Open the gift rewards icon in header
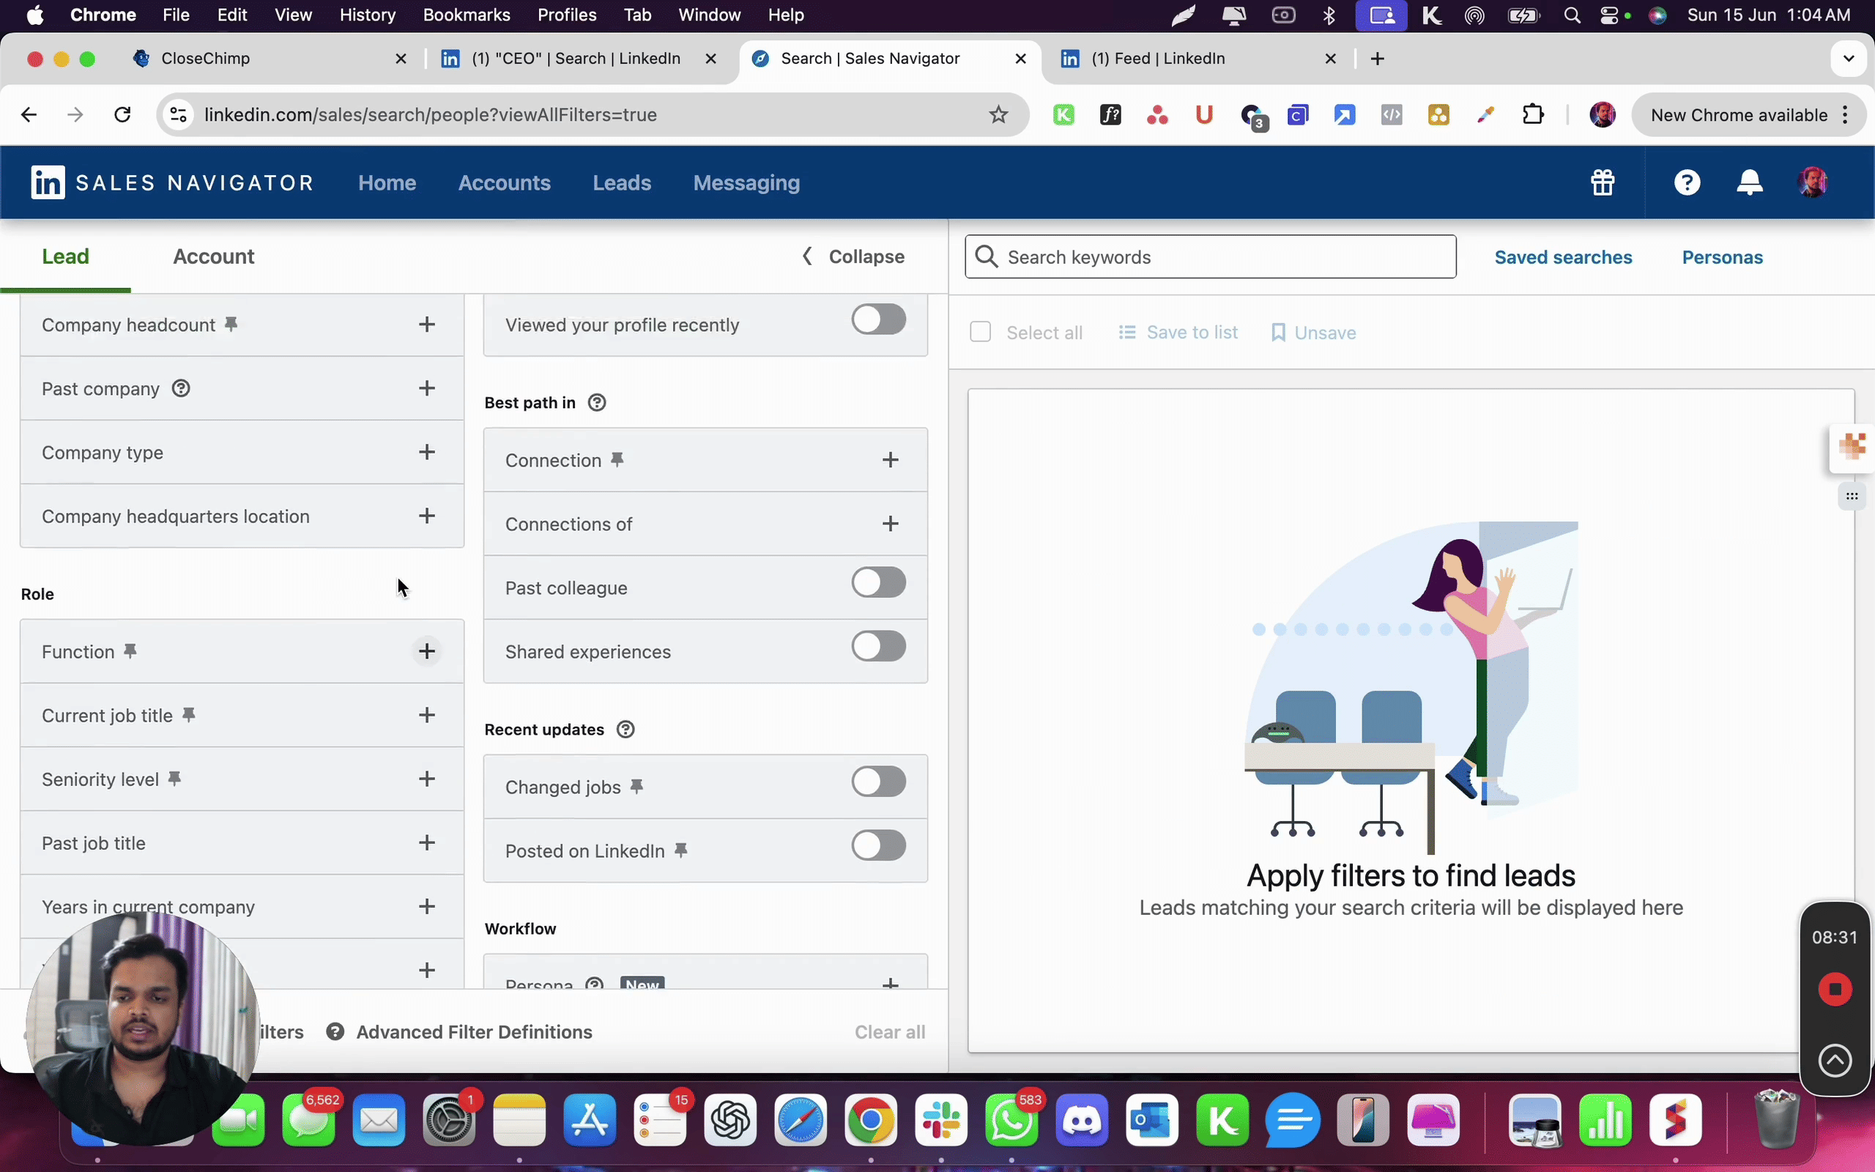 pos(1603,183)
